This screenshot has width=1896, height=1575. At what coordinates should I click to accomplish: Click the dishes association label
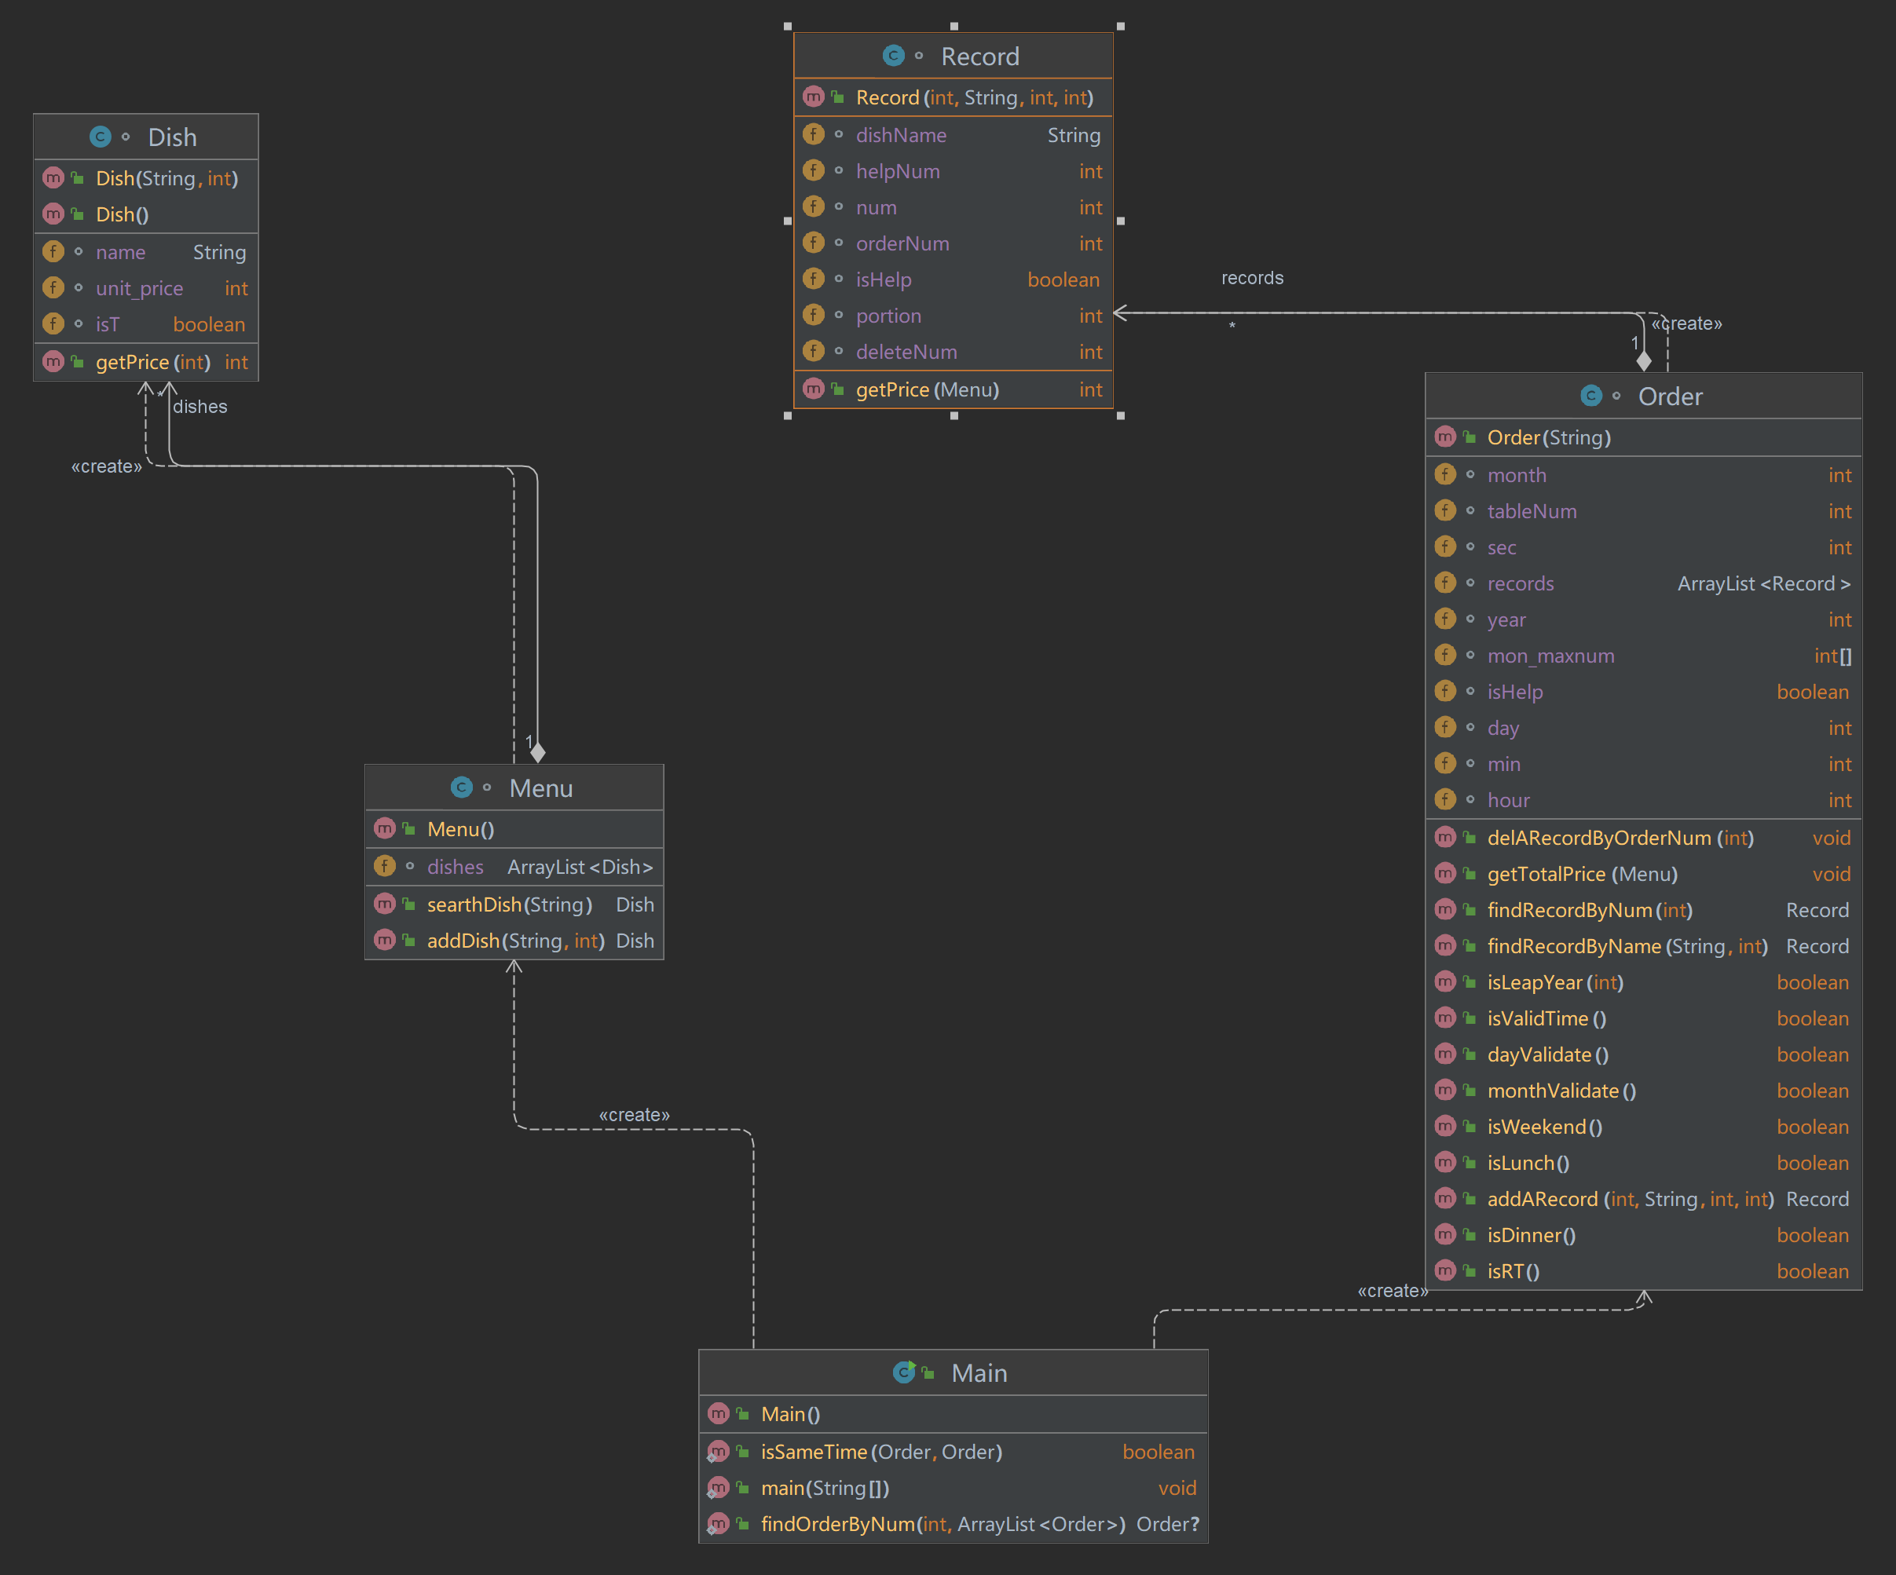coord(200,406)
